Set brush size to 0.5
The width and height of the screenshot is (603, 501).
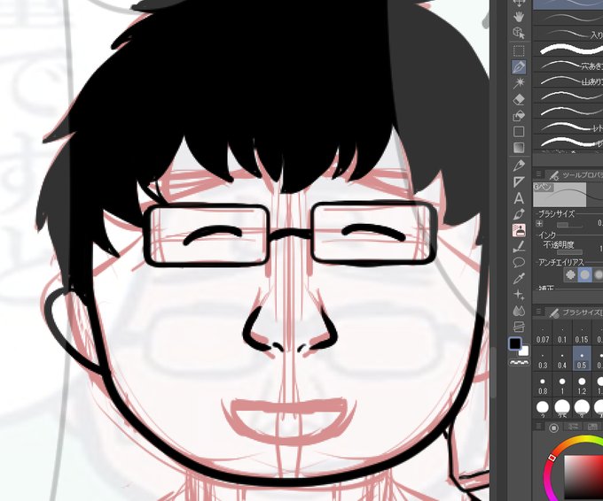pos(582,360)
